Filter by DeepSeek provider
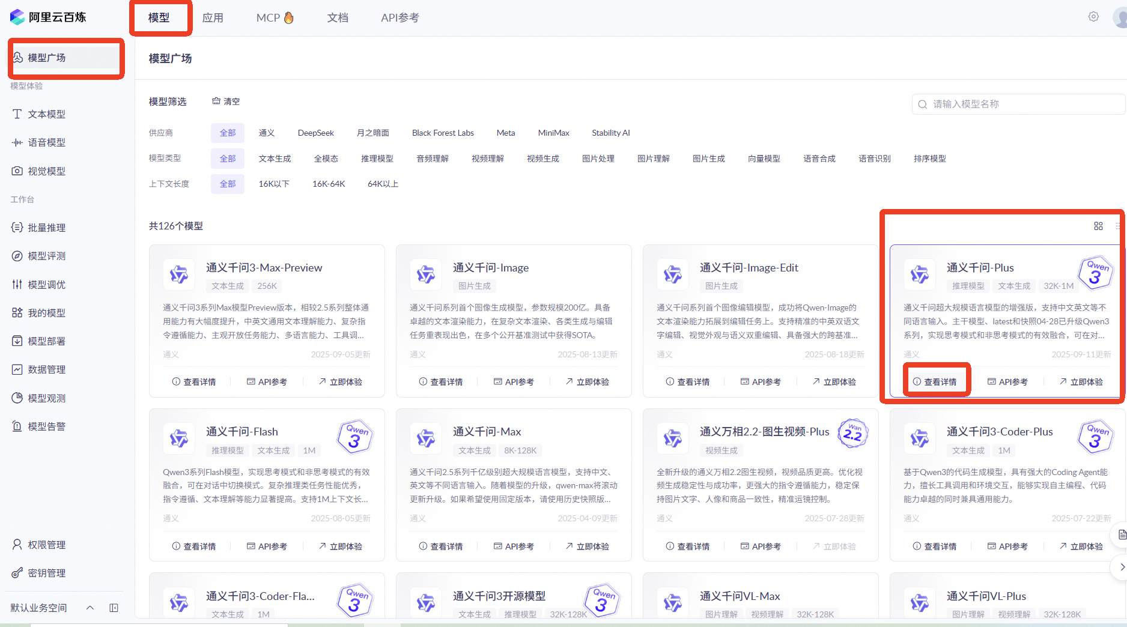1127x627 pixels. [315, 133]
